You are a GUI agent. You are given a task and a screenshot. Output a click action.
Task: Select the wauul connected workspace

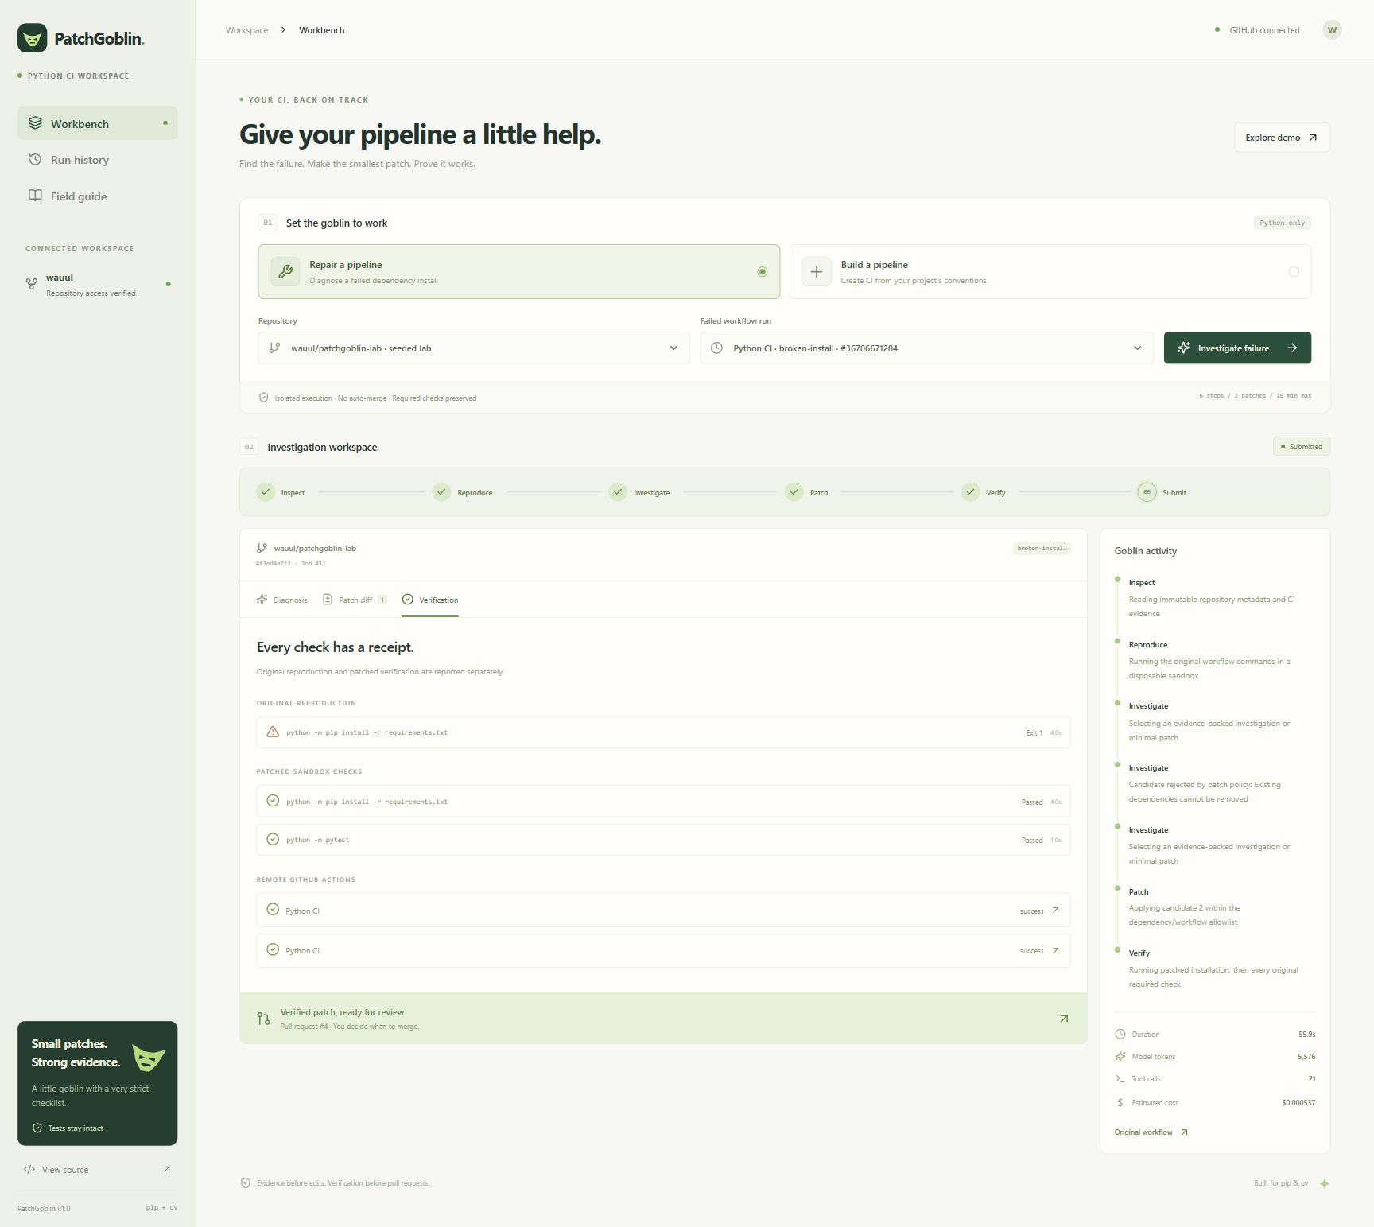(97, 285)
